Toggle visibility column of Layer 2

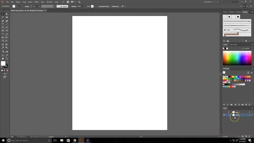[224, 112]
